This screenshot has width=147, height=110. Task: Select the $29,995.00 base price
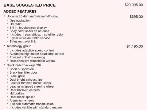pyautogui.click(x=134, y=5)
